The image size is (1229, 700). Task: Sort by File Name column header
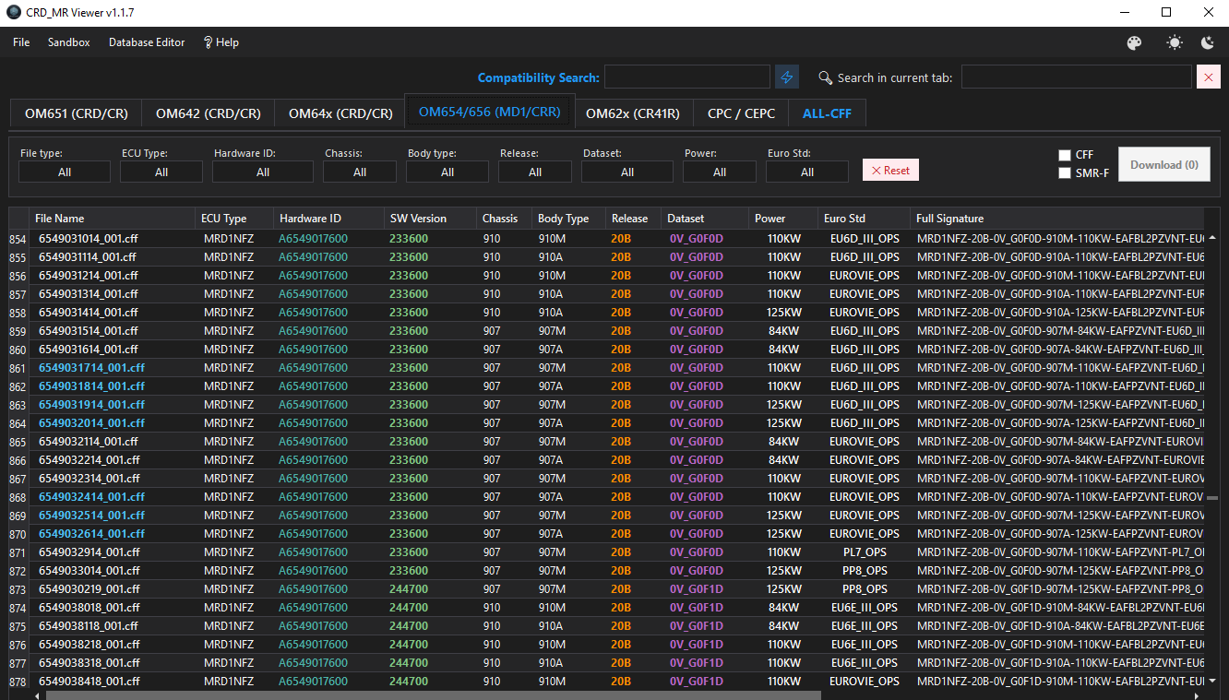point(112,219)
